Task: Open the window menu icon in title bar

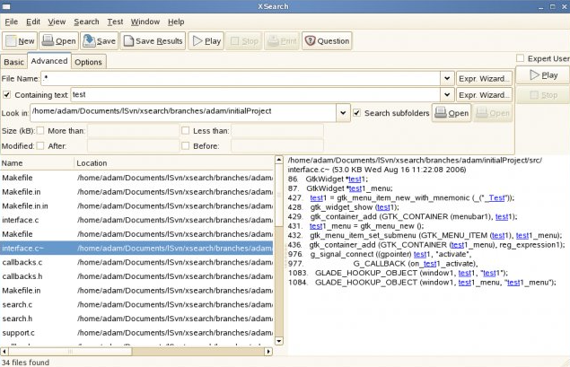Action: pos(5,6)
